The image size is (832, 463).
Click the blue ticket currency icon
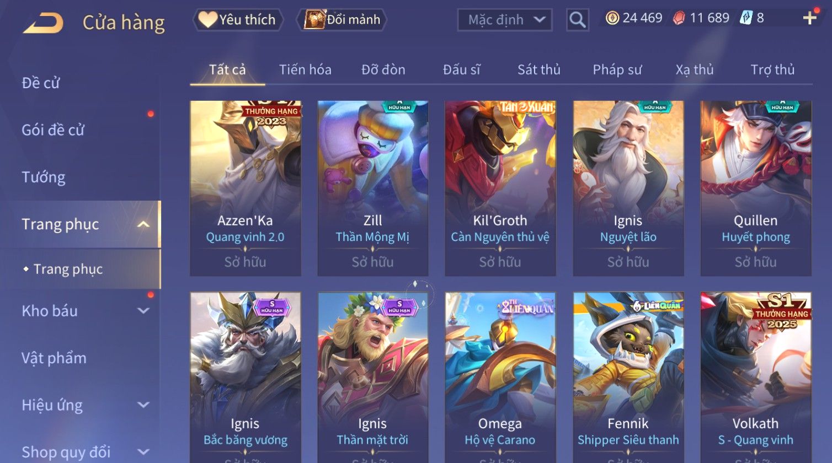click(x=746, y=18)
